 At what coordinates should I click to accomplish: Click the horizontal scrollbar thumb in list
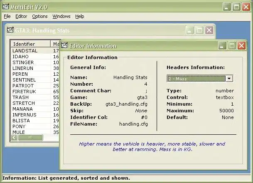point(30,138)
